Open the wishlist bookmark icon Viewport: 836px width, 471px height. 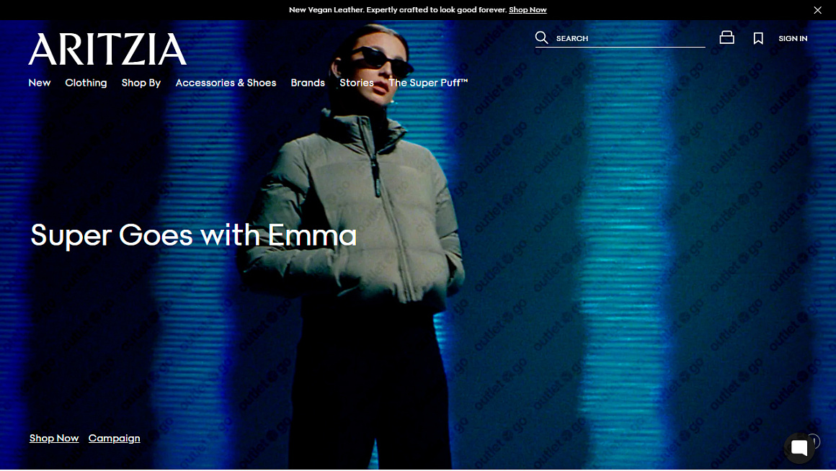pos(758,38)
